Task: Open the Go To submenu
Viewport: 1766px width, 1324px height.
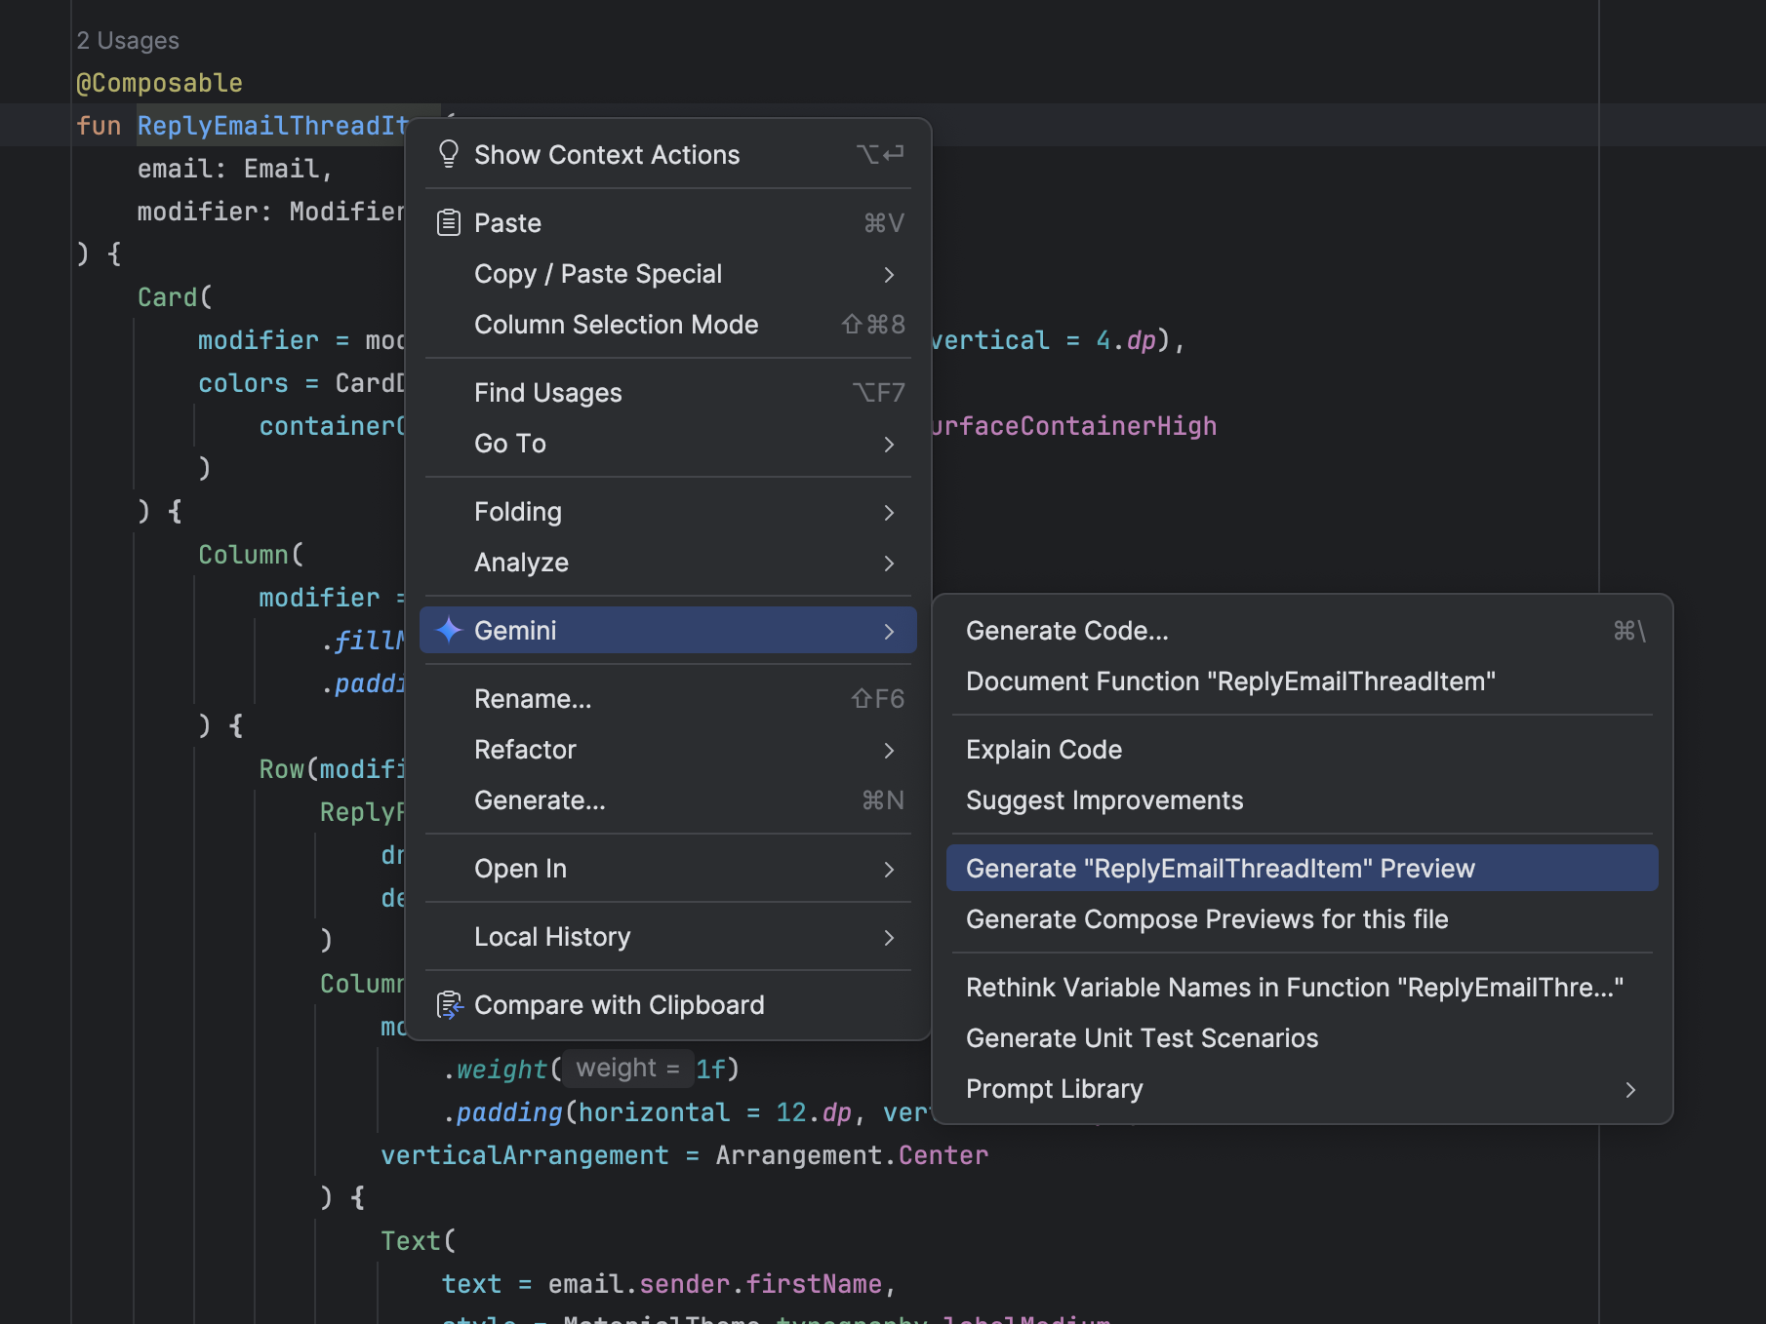Action: 509,444
